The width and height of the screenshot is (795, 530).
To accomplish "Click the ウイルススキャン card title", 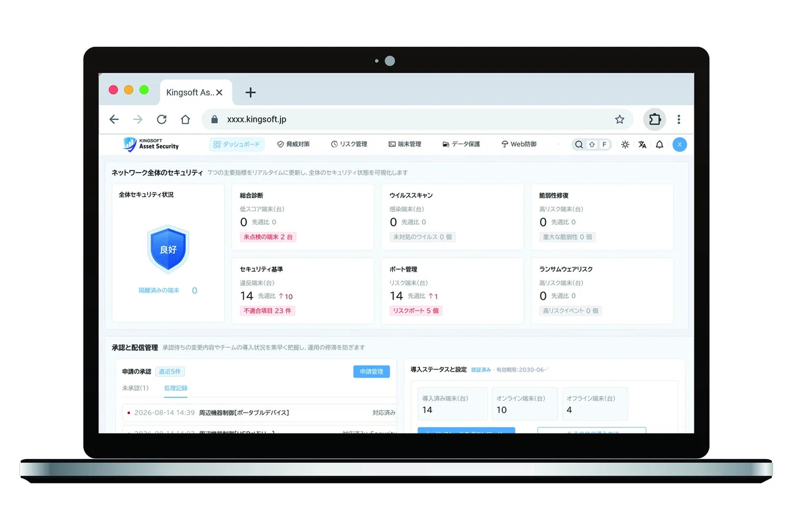I will pos(411,196).
